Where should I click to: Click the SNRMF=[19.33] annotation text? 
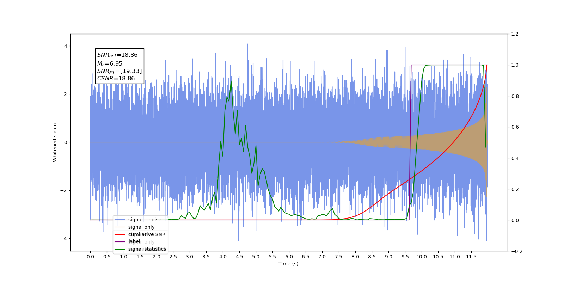(x=119, y=71)
